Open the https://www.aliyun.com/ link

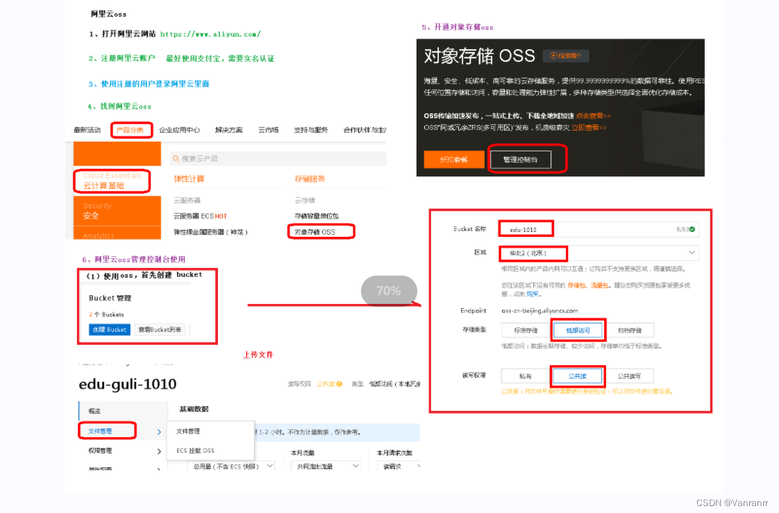pyautogui.click(x=210, y=34)
